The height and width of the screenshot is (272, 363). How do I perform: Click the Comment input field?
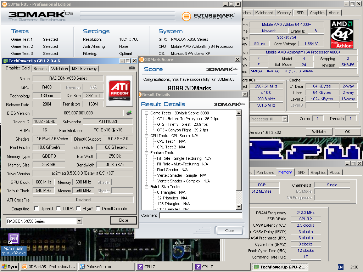click(201, 215)
